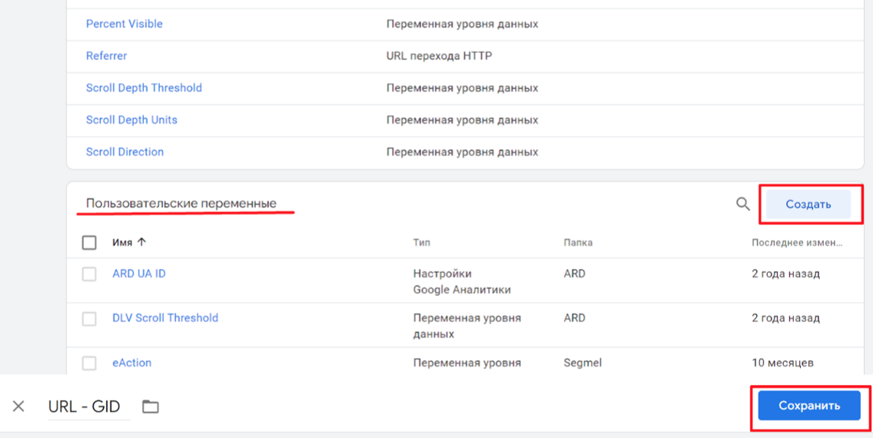The height and width of the screenshot is (438, 873).
Task: Tick the DLV Scroll Threshold checkbox
Action: (x=89, y=318)
